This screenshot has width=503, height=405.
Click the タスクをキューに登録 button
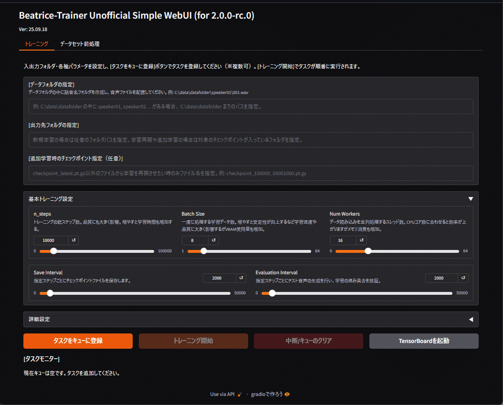(78, 341)
